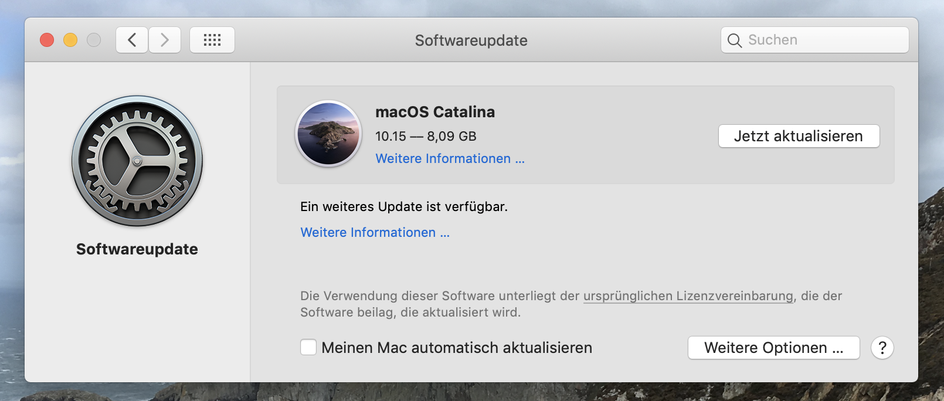Minimize the window with the yellow button

click(x=70, y=40)
